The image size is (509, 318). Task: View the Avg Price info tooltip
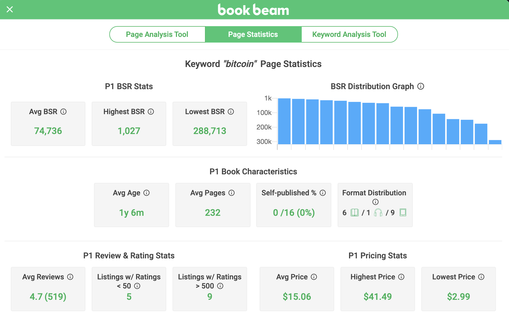314,277
